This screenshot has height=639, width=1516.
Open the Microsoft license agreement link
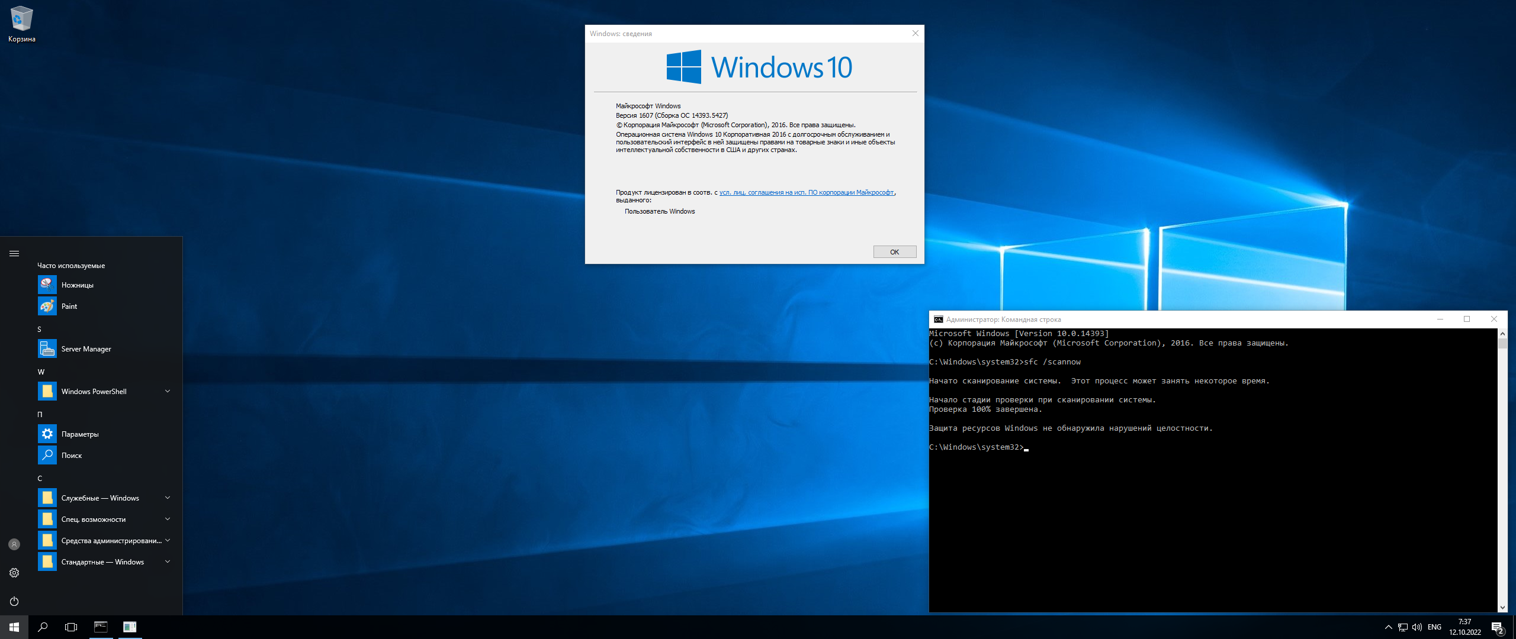coord(807,193)
